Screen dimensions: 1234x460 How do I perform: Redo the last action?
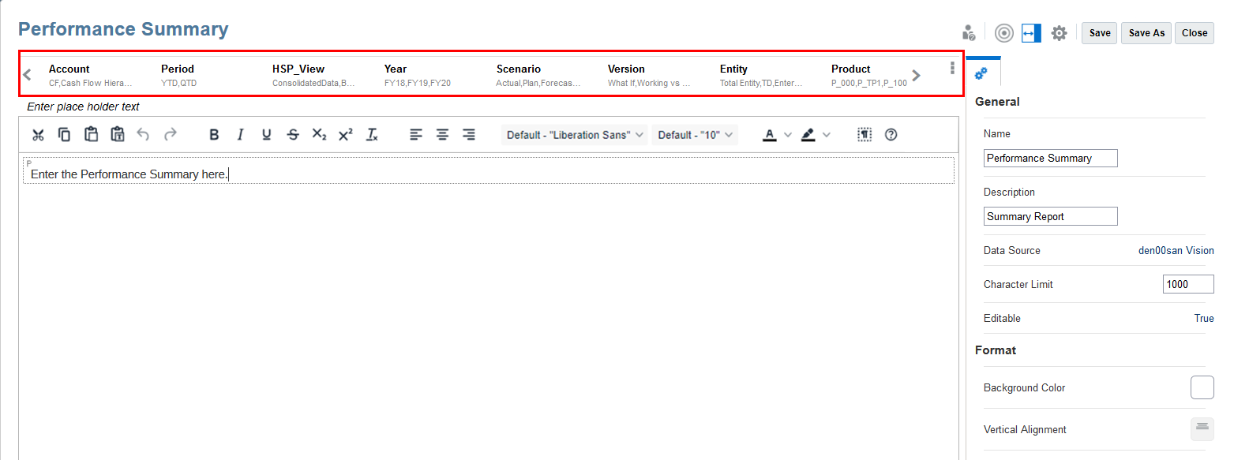(170, 134)
